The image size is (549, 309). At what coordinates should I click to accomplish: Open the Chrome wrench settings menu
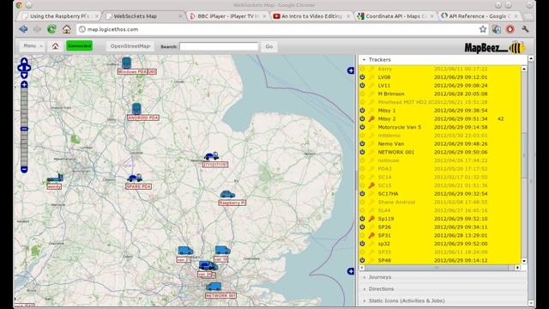[x=525, y=29]
